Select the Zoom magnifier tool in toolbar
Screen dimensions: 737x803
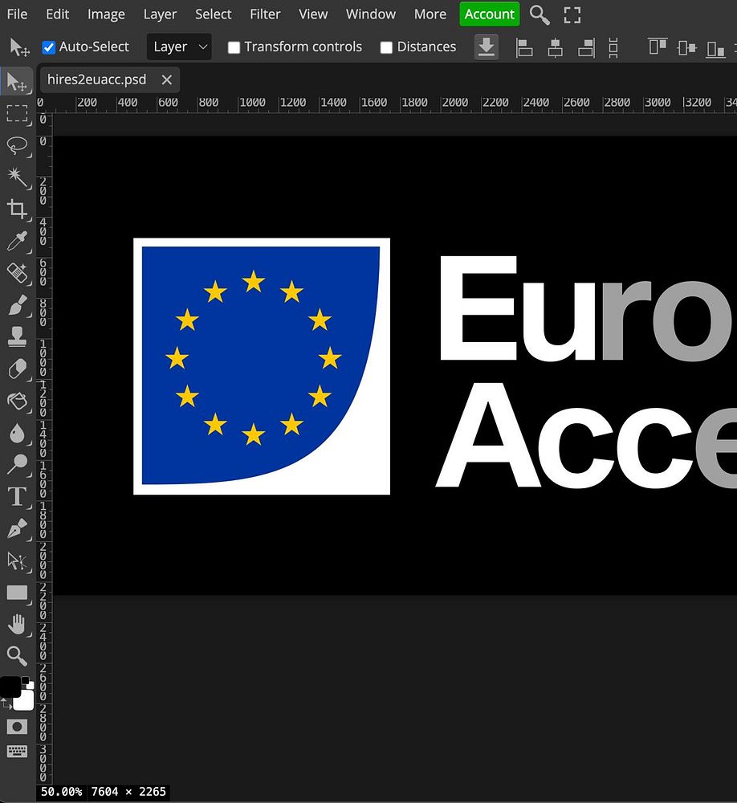click(x=17, y=655)
